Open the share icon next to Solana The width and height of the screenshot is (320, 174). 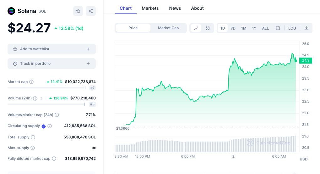pos(91,11)
